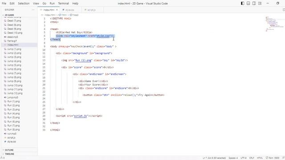Screen dimensions: 285x160
Task: Click the Jump (1).png file icon
Action: click(x=5, y=49)
